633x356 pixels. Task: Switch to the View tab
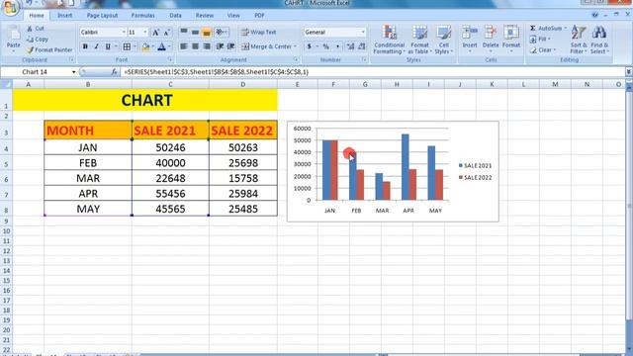pos(233,16)
